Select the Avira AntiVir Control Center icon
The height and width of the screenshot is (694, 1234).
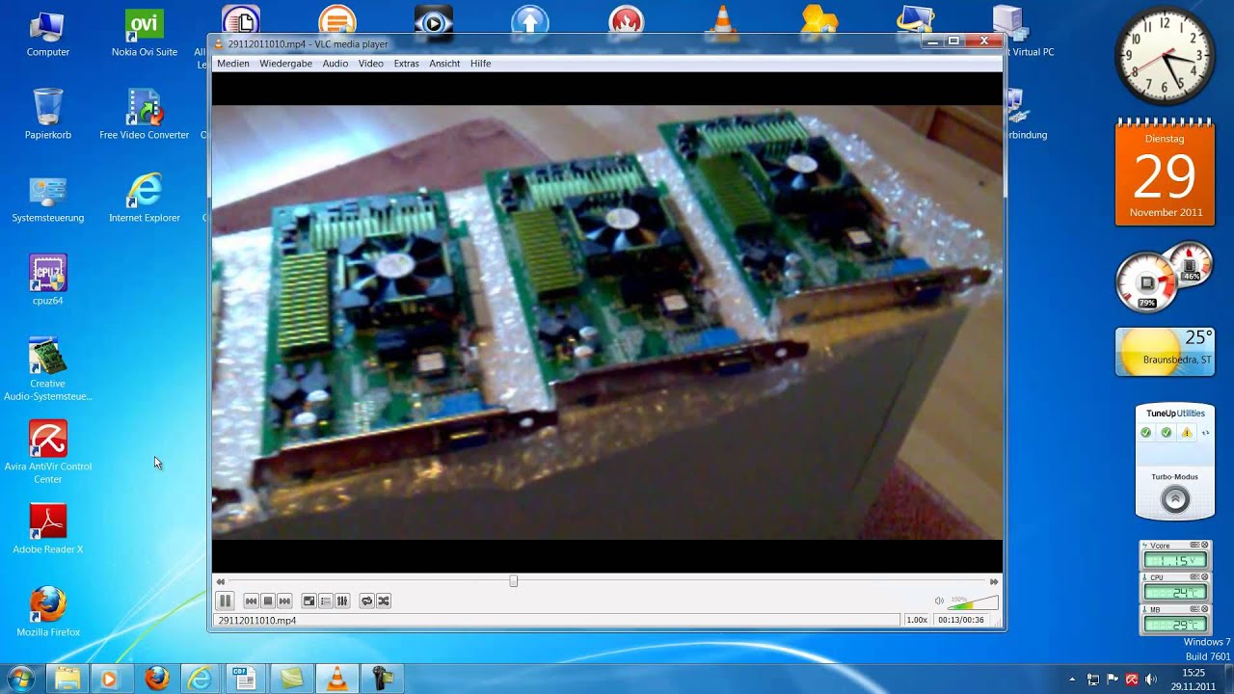[48, 452]
